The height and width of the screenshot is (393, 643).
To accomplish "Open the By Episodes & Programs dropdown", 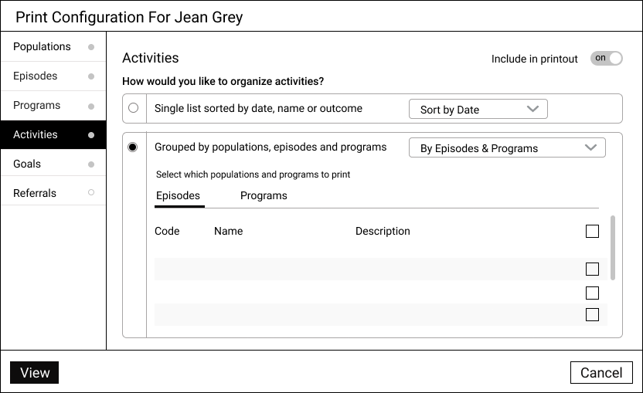I will click(507, 147).
